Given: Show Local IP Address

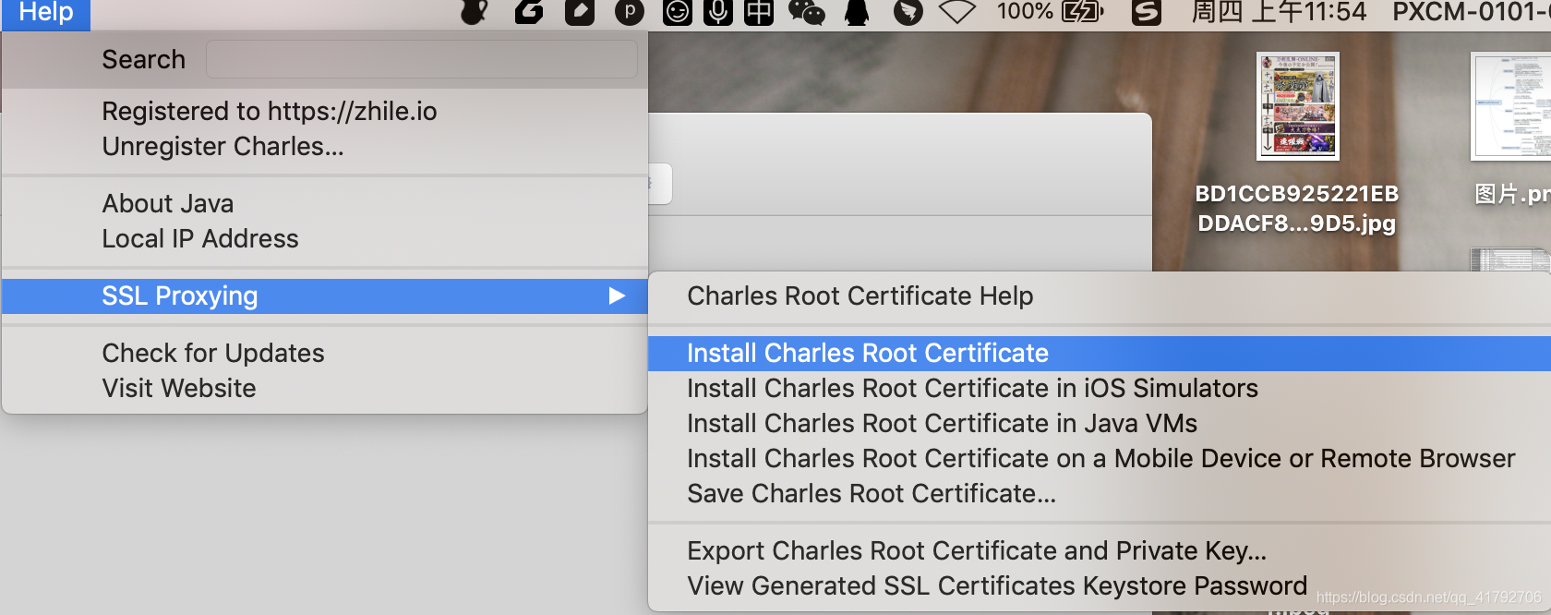Looking at the screenshot, I should (x=200, y=238).
